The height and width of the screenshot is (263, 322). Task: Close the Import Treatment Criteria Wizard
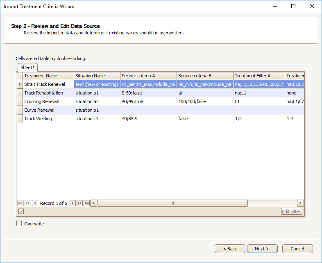[x=312, y=6]
